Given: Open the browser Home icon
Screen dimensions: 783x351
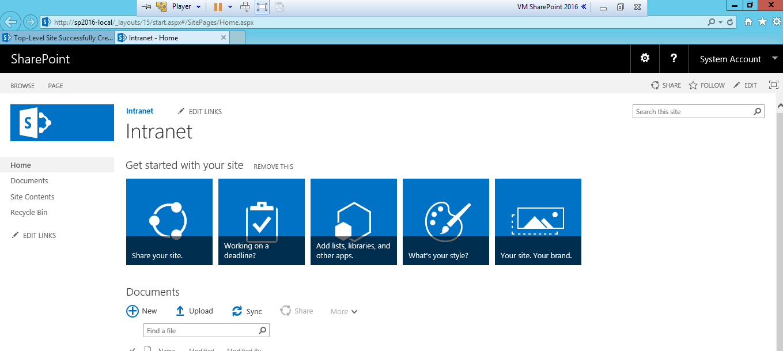Looking at the screenshot, I should pos(748,22).
